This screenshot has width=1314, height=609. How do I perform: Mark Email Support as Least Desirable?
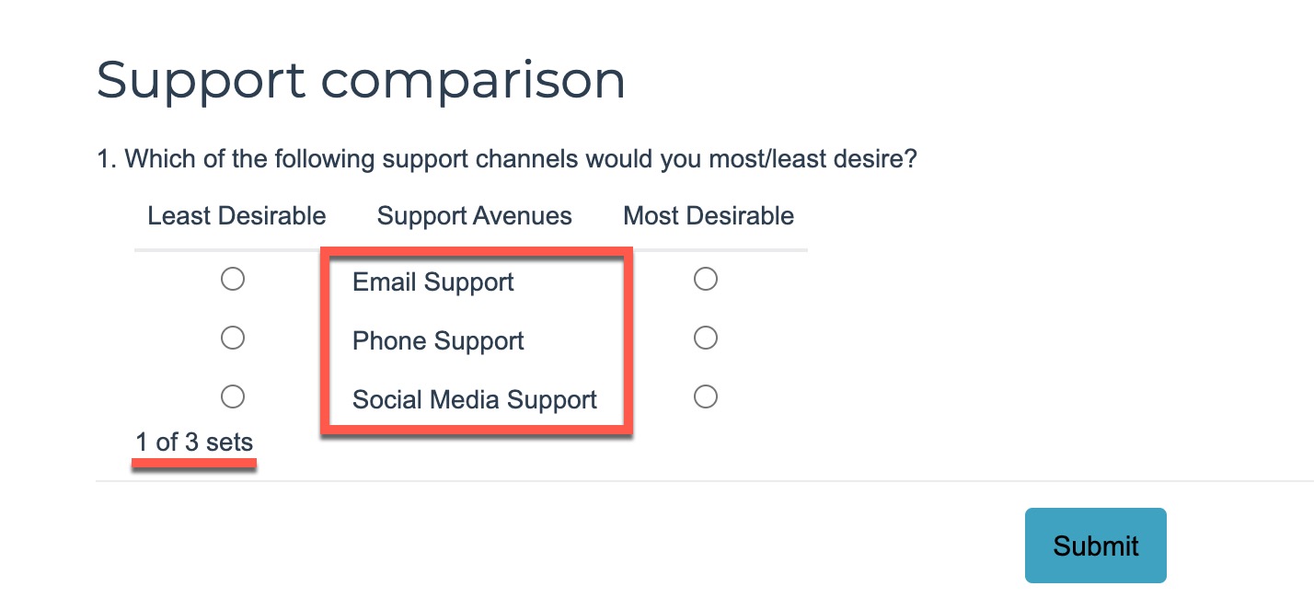233,279
